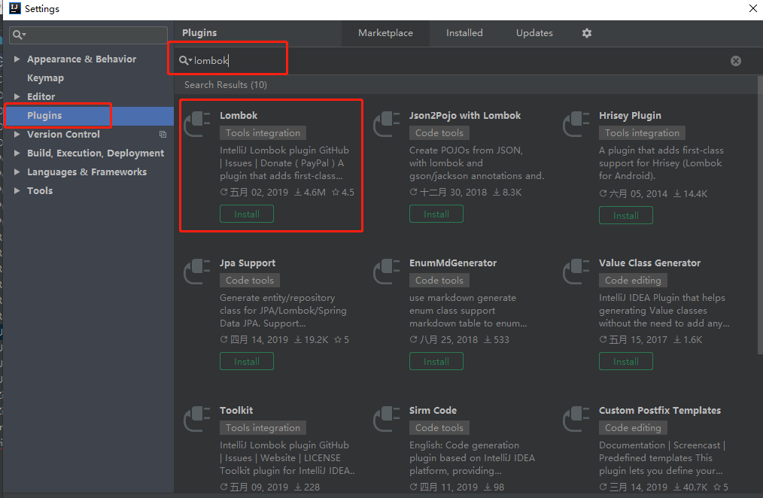Open the Lombok plugin title
Viewport: 763px width, 498px height.
coord(239,115)
